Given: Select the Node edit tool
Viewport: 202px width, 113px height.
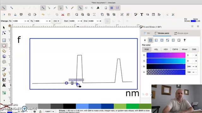Looking at the screenshot, I should click(x=4, y=33).
